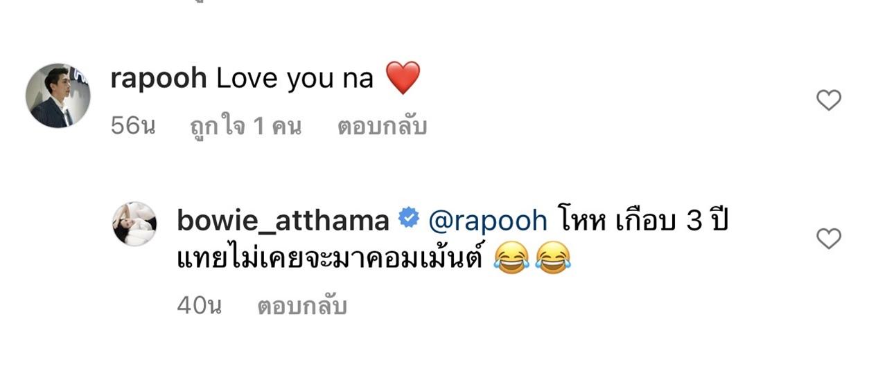Screen dimensions: 887x366
Task: Like rapooh's comment with the heart icon
Action: tap(829, 101)
